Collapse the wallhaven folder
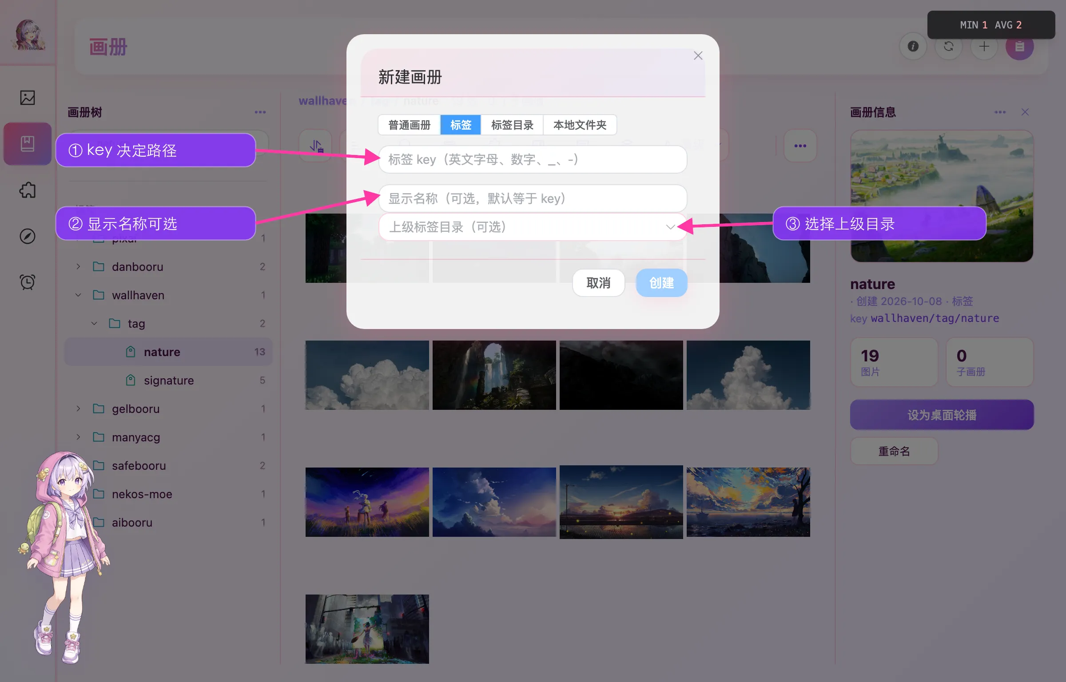1066x682 pixels. 78,295
